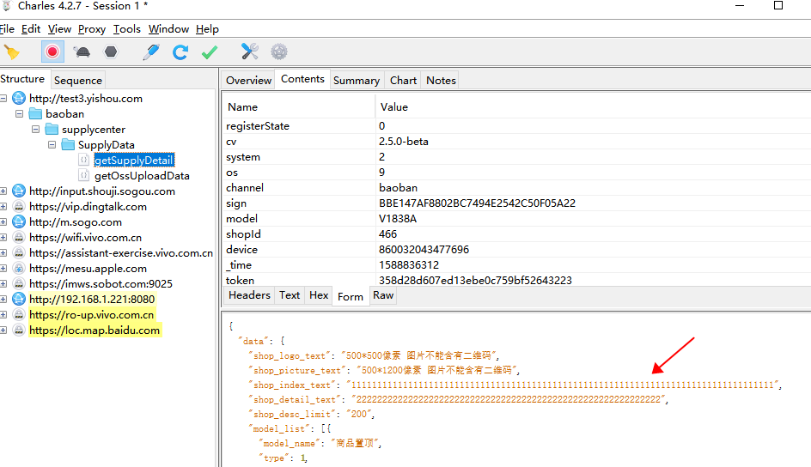The height and width of the screenshot is (467, 811).
Task: Expand the vip.dingtalk.com host
Action: pos(3,207)
